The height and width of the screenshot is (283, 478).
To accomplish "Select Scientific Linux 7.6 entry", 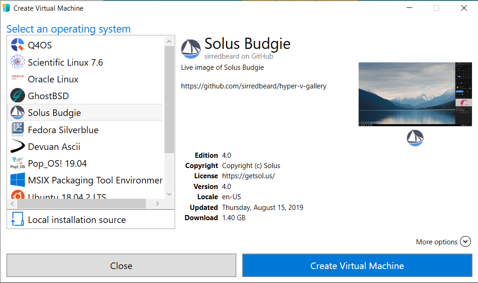I will [x=85, y=62].
